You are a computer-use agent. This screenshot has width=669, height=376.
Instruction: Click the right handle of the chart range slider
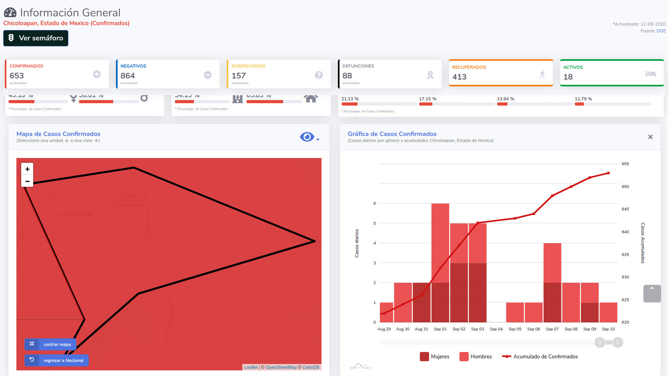pos(618,342)
